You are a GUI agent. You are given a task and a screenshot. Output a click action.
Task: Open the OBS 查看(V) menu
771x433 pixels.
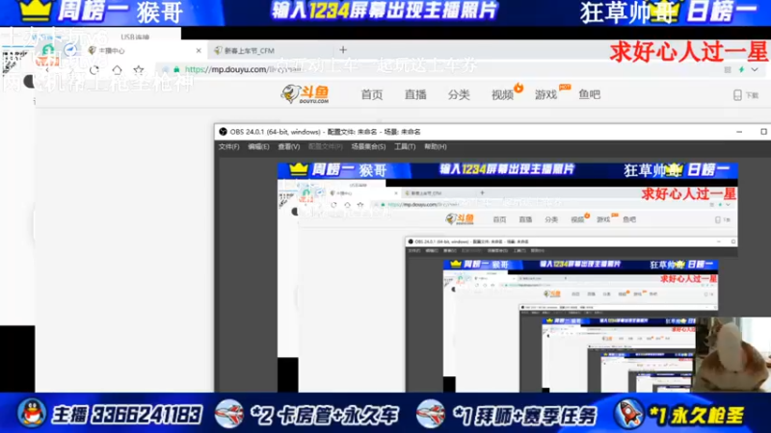coord(289,146)
